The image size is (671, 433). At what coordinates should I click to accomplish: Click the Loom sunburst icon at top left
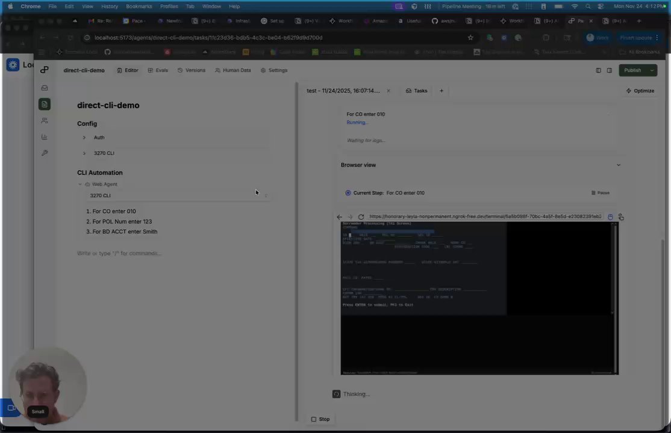click(x=13, y=64)
